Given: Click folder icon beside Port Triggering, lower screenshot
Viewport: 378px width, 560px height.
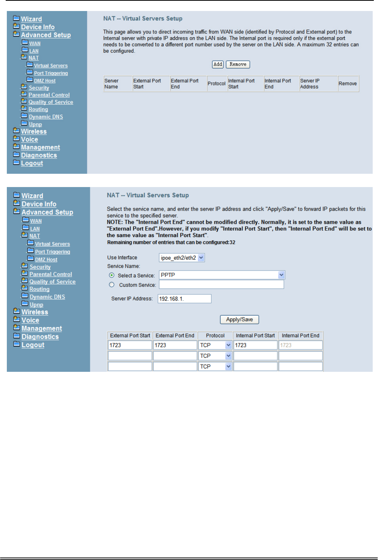Looking at the screenshot, I should [31, 250].
